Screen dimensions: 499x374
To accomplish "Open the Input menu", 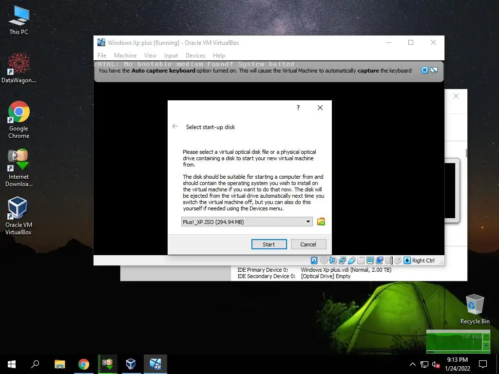I will 171,56.
